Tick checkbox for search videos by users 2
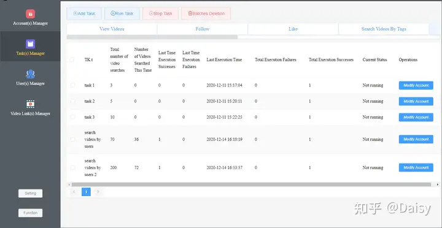The image size is (442, 228). pyautogui.click(x=72, y=167)
